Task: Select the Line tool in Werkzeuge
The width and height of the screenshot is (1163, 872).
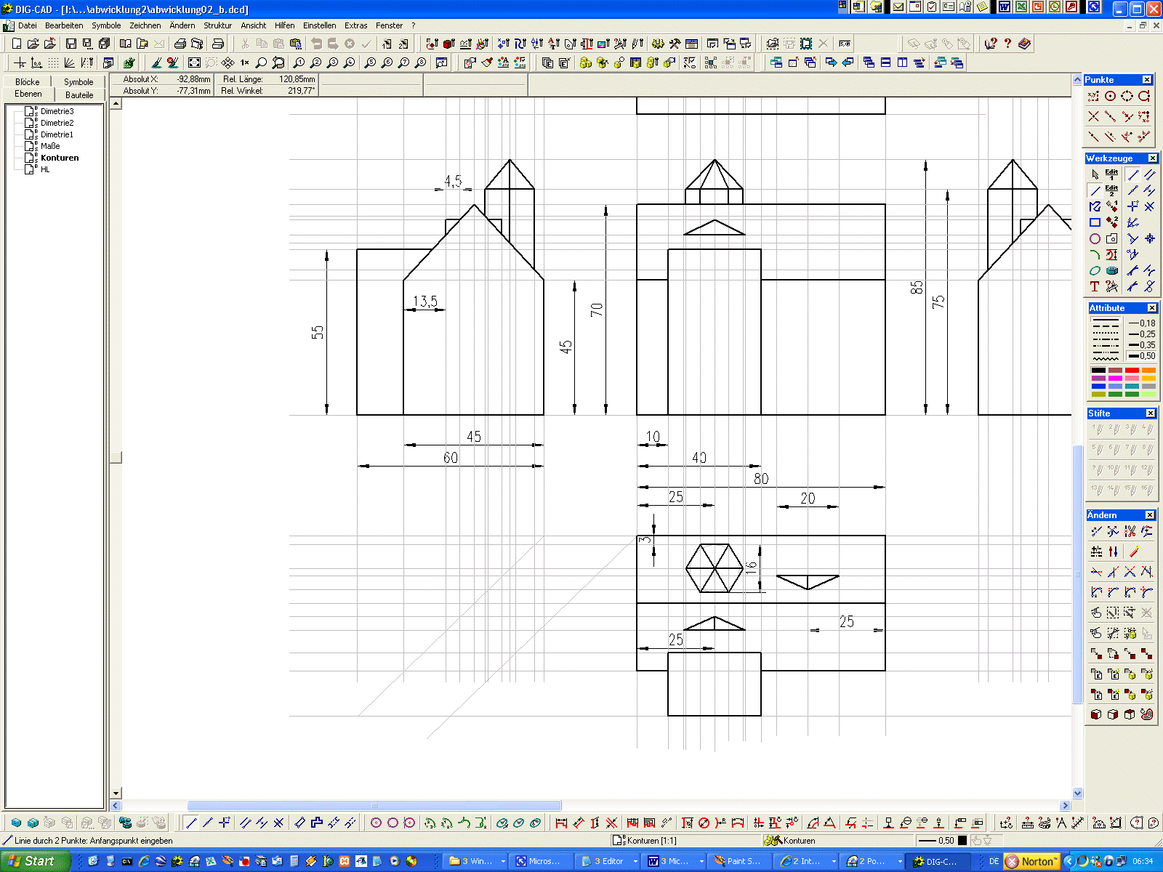Action: pyautogui.click(x=1095, y=190)
